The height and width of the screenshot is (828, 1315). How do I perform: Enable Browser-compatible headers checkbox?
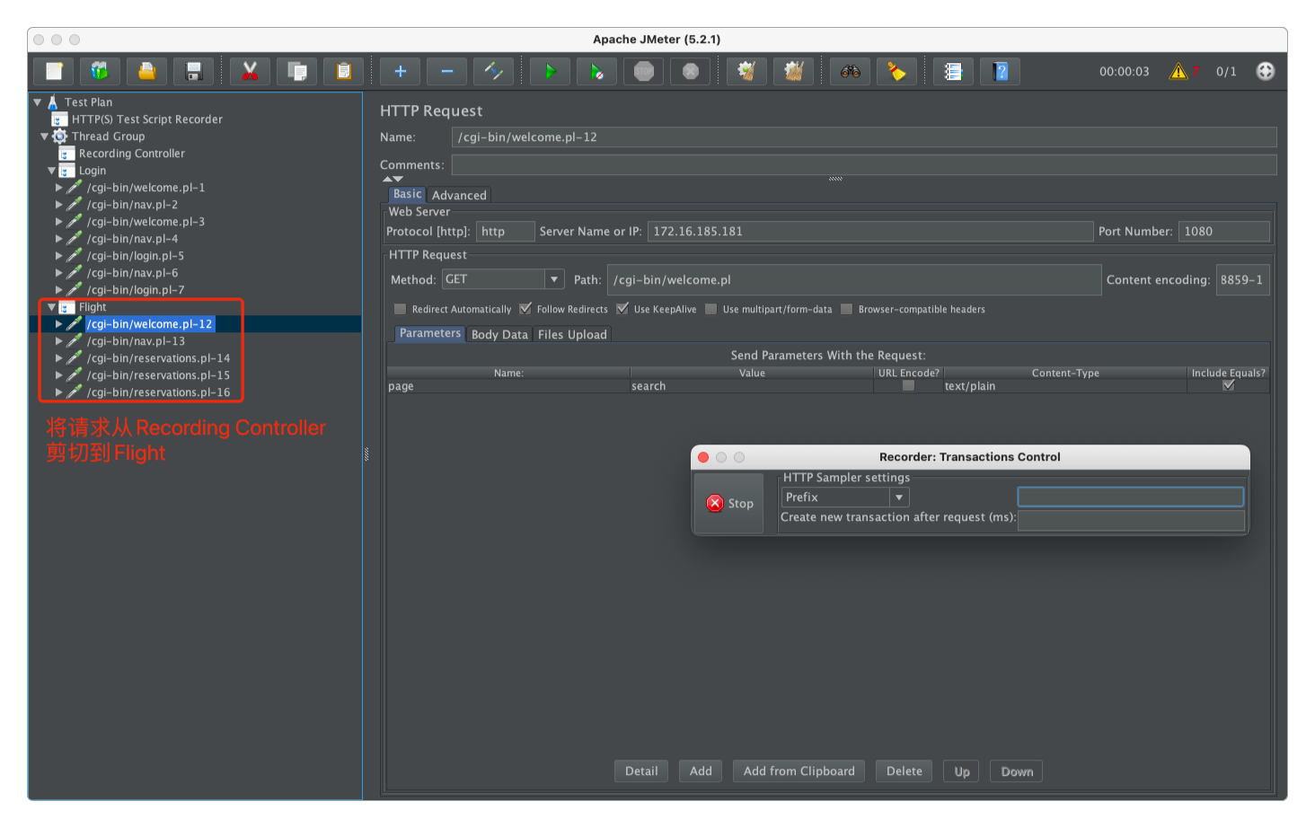coord(847,309)
